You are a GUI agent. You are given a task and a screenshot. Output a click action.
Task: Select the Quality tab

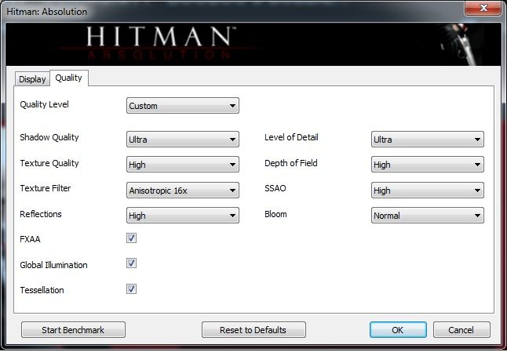click(68, 78)
